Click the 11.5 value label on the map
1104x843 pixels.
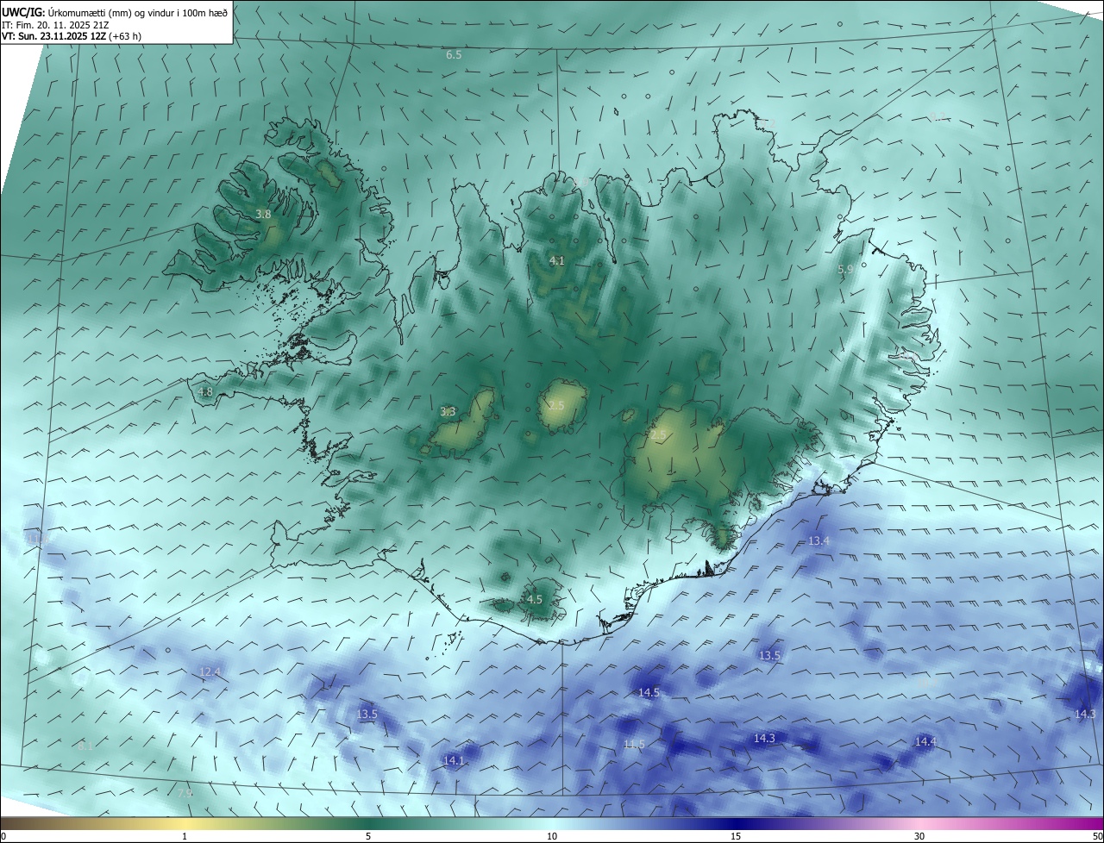634,744
